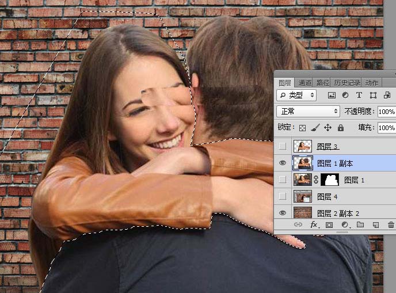This screenshot has width=396, height=293.
Task: Select the adjustment layer filter icon
Action: pyautogui.click(x=345, y=95)
